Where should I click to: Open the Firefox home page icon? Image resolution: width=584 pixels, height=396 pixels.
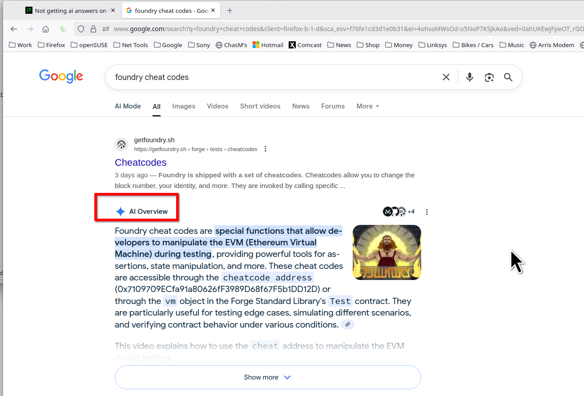coord(45,29)
